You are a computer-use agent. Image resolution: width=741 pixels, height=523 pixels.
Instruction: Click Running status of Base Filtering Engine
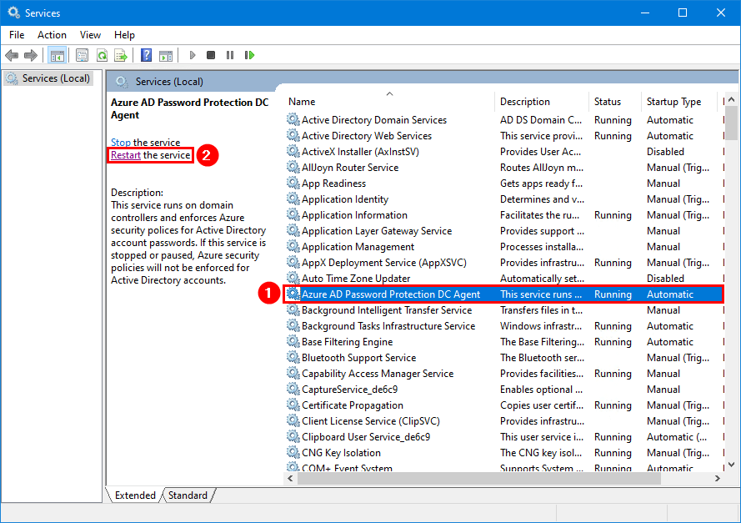point(613,341)
